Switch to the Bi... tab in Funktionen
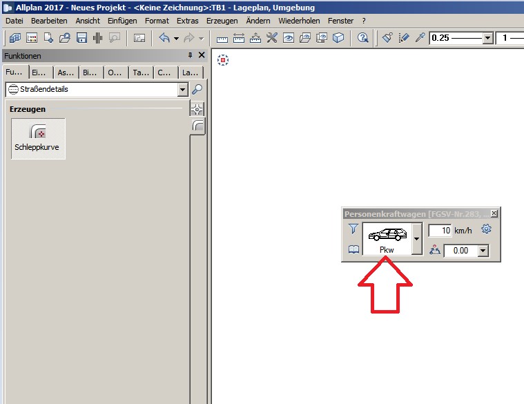Image resolution: width=524 pixels, height=404 pixels. point(90,72)
